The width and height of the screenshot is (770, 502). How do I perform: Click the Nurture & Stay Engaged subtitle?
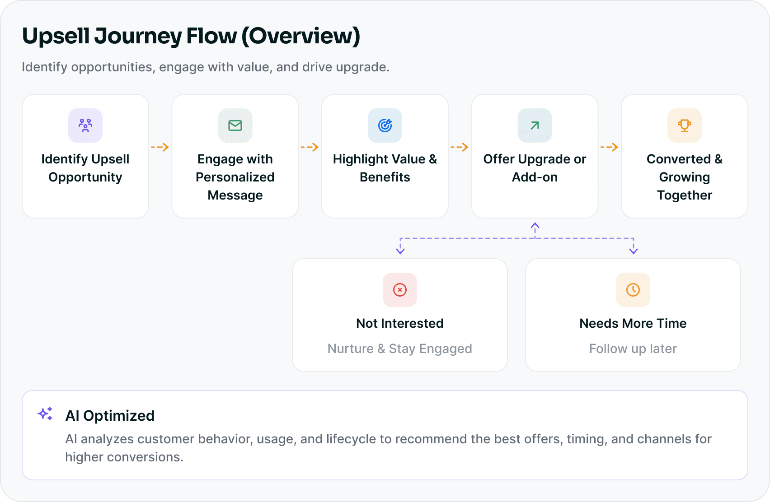[x=400, y=349]
